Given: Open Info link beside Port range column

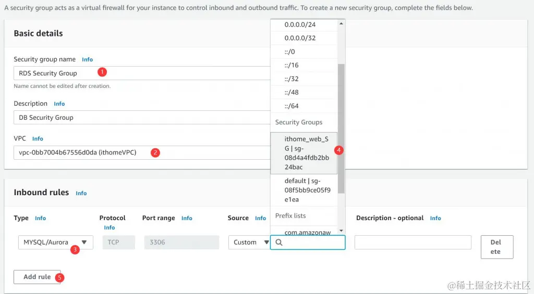Looking at the screenshot, I should 187,218.
